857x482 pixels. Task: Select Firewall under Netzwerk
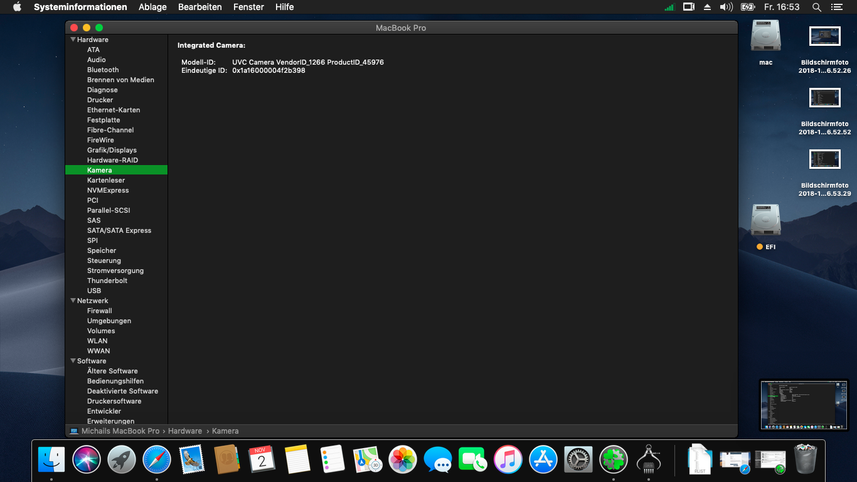(100, 311)
